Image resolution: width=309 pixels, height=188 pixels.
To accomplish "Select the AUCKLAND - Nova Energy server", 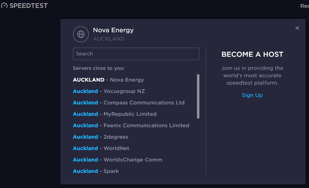I will pyautogui.click(x=108, y=80).
